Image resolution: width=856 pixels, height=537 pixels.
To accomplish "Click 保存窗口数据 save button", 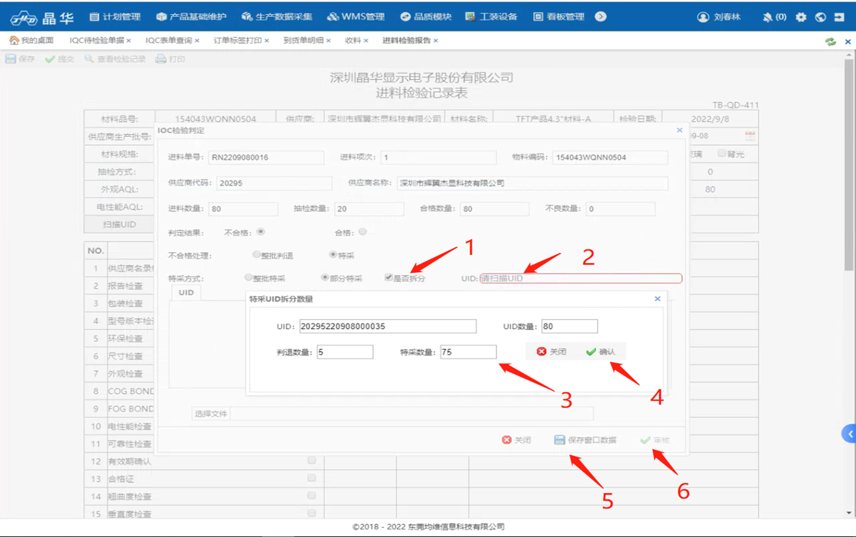I will 585,440.
